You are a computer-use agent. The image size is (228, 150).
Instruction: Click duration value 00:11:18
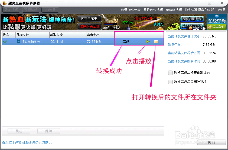57,42
